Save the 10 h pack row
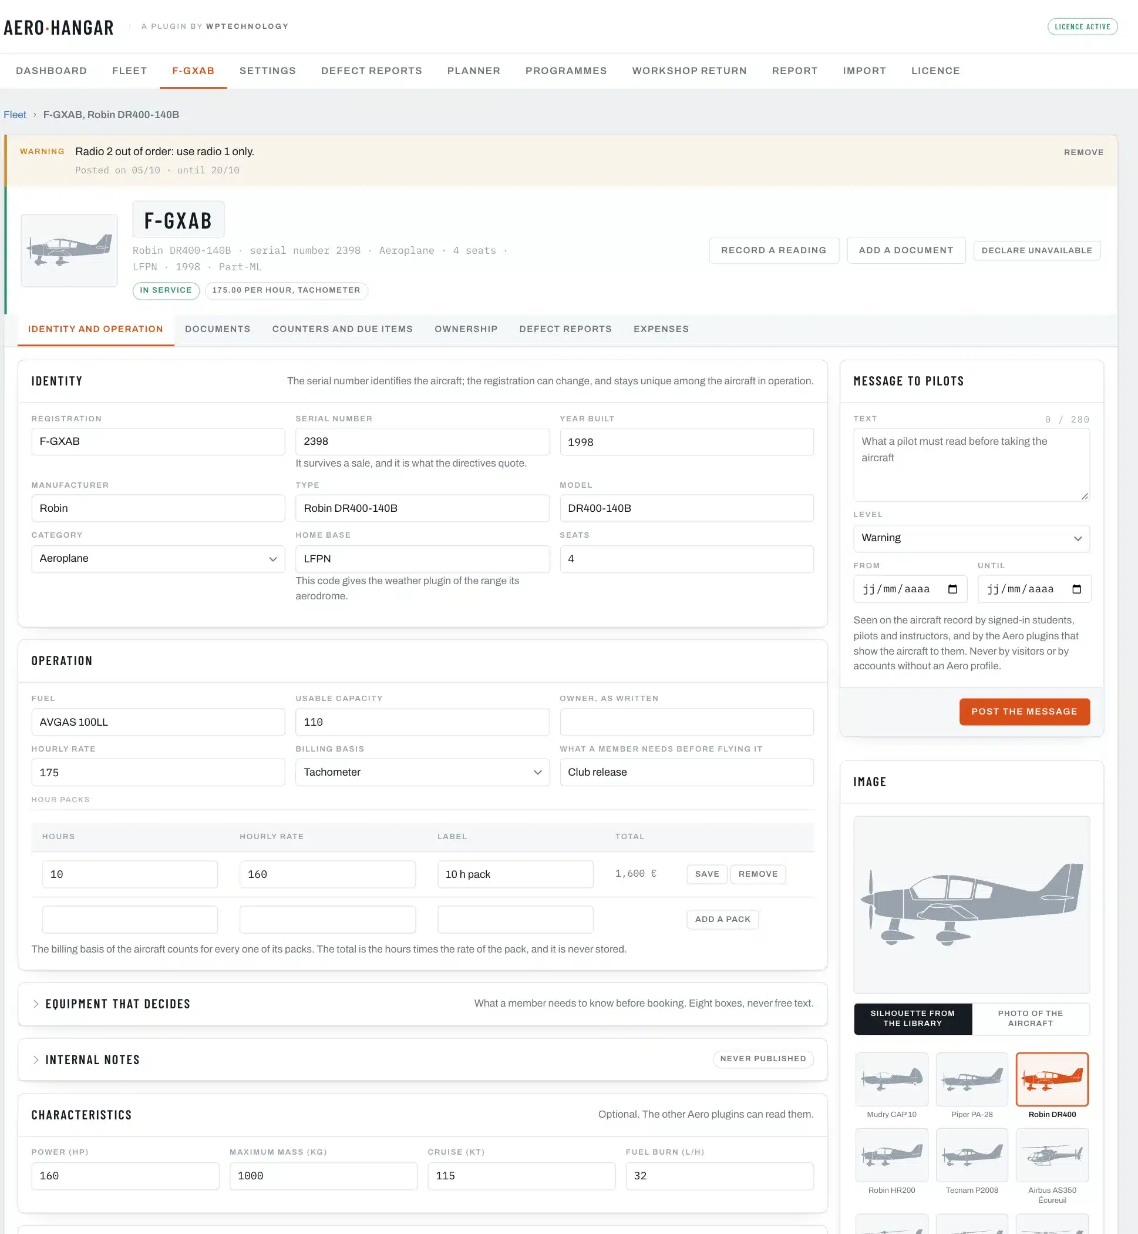This screenshot has height=1234, width=1138. click(x=707, y=874)
